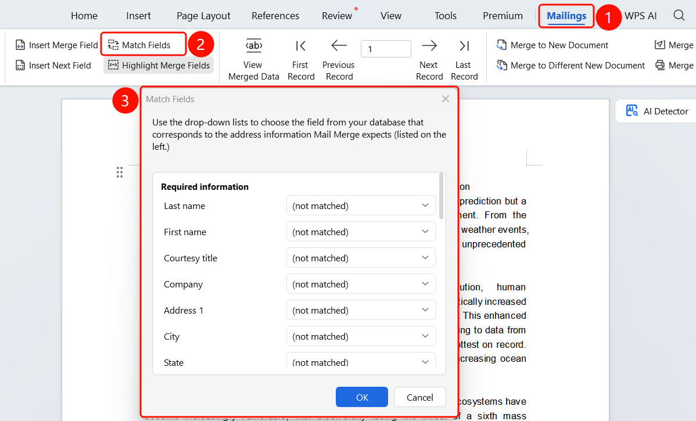Click the Insert Next Field icon

coord(20,66)
